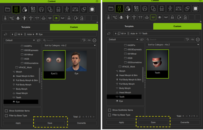
Task: Select the Pose figure icon in Eye panel
Action: click(x=66, y=9)
